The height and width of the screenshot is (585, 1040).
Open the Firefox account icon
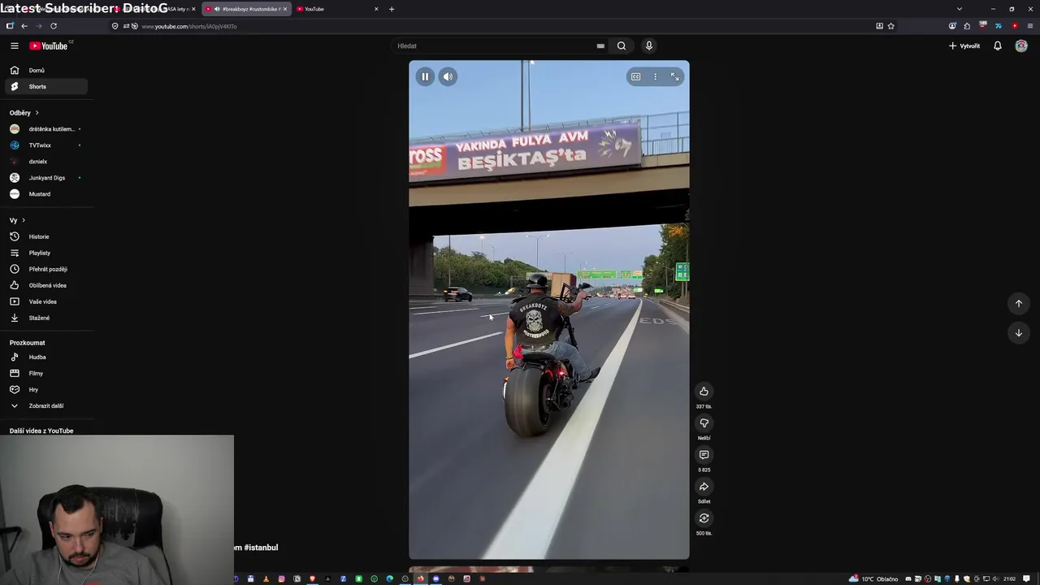[x=952, y=26]
